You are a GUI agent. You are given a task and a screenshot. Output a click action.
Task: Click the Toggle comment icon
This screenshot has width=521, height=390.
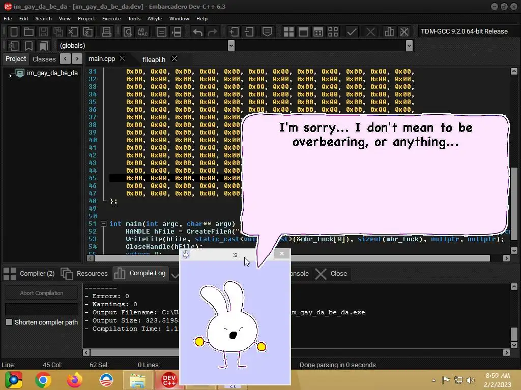click(x=267, y=32)
